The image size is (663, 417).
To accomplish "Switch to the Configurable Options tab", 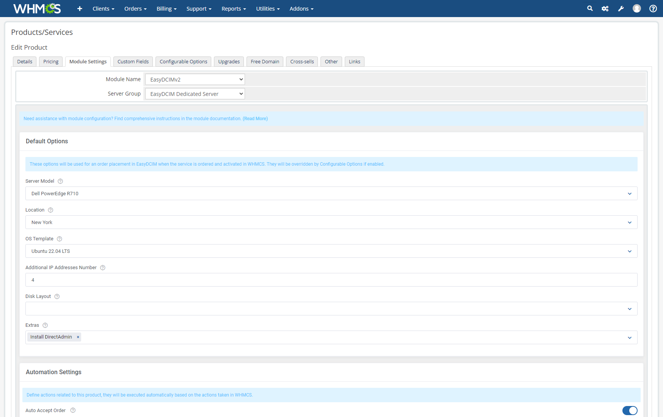I will pos(183,61).
